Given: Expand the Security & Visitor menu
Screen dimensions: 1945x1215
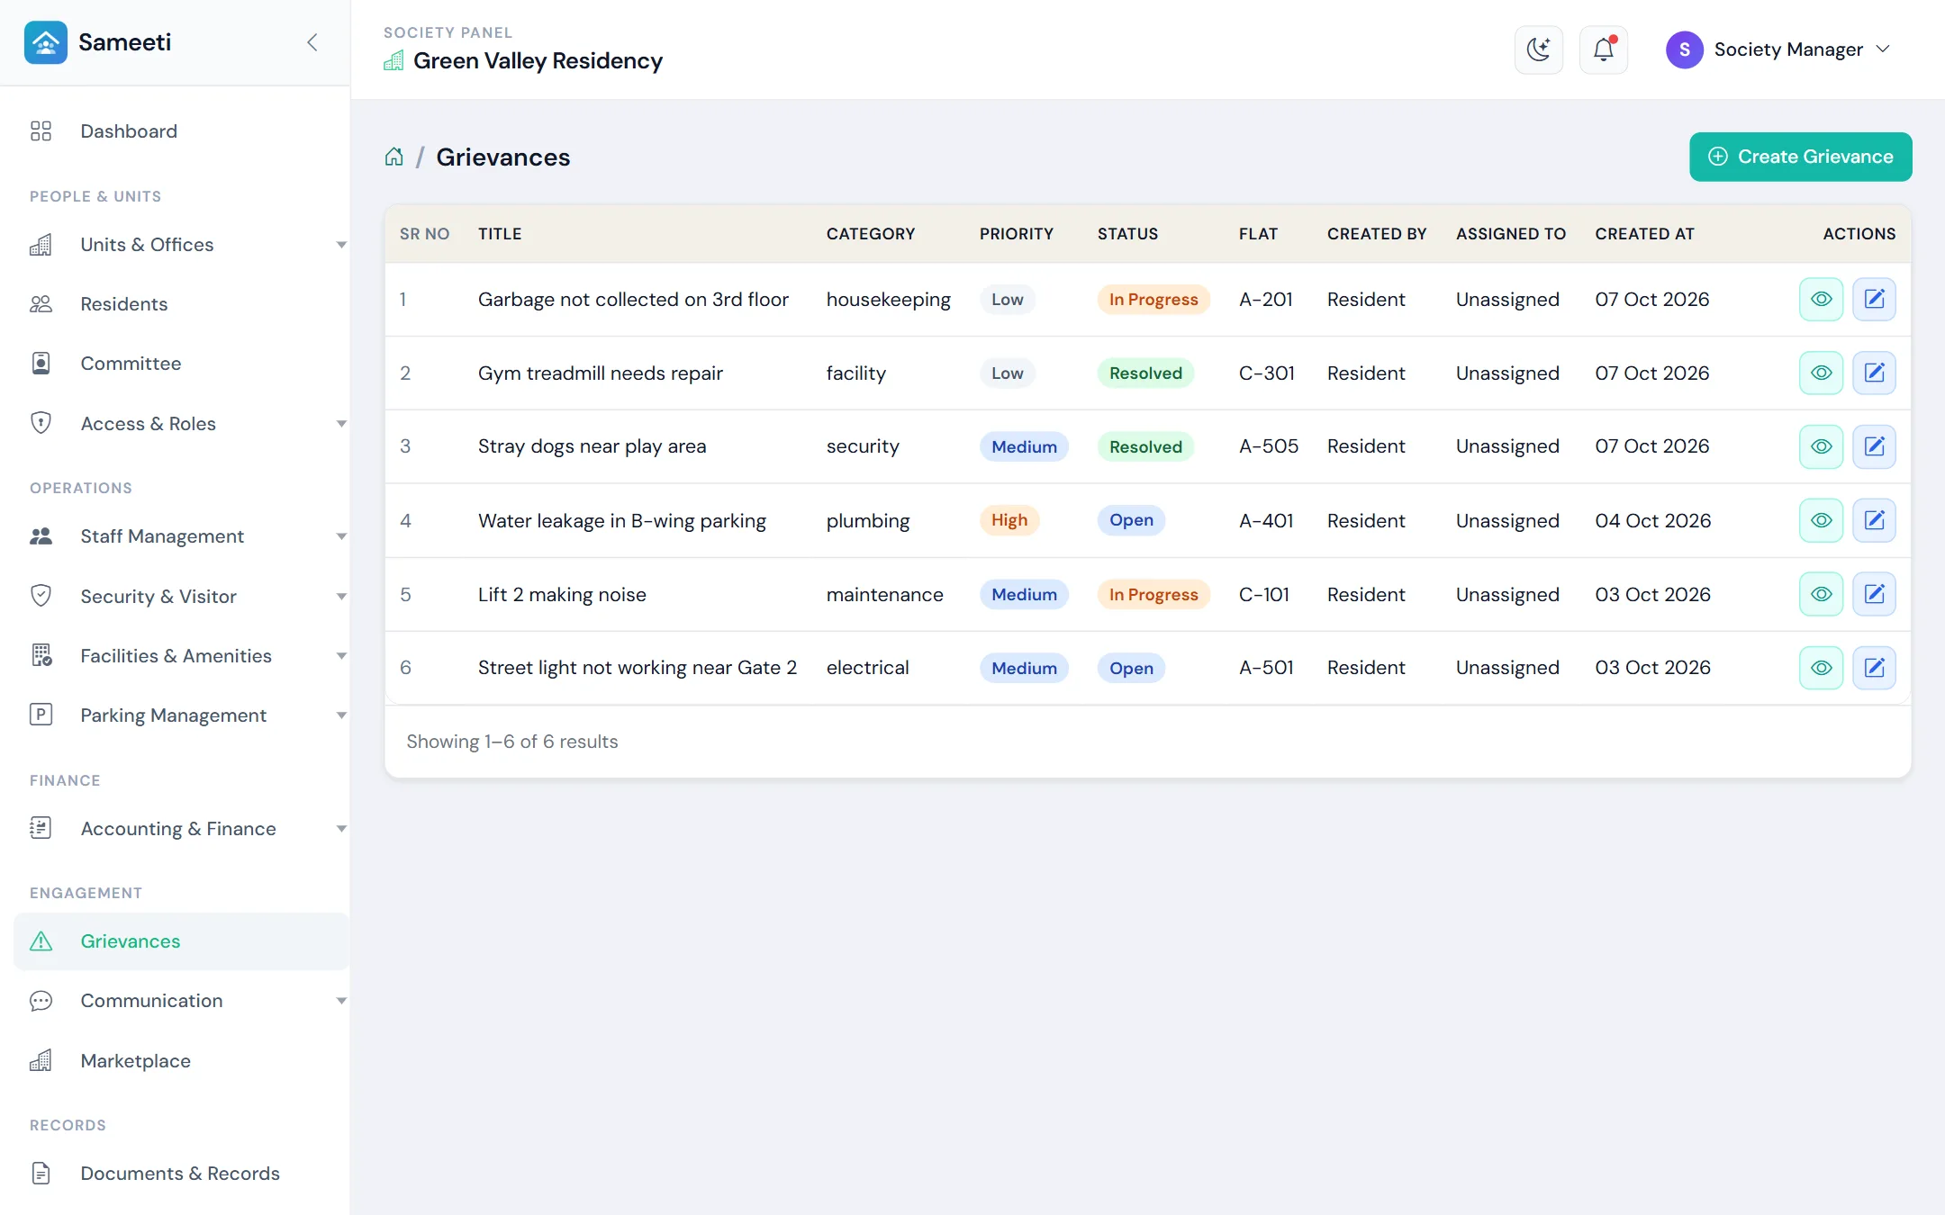Looking at the screenshot, I should tap(181, 596).
